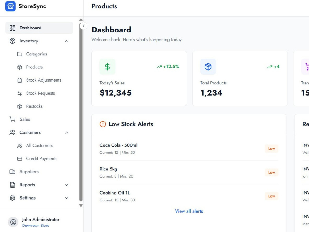Click the Total Products label
Image resolution: width=309 pixels, height=232 pixels.
214,83
